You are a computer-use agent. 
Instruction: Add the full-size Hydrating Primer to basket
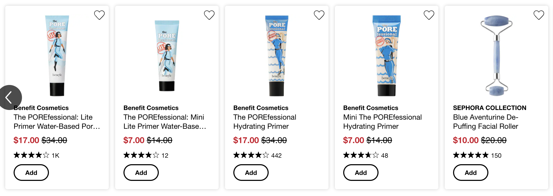pos(251,173)
